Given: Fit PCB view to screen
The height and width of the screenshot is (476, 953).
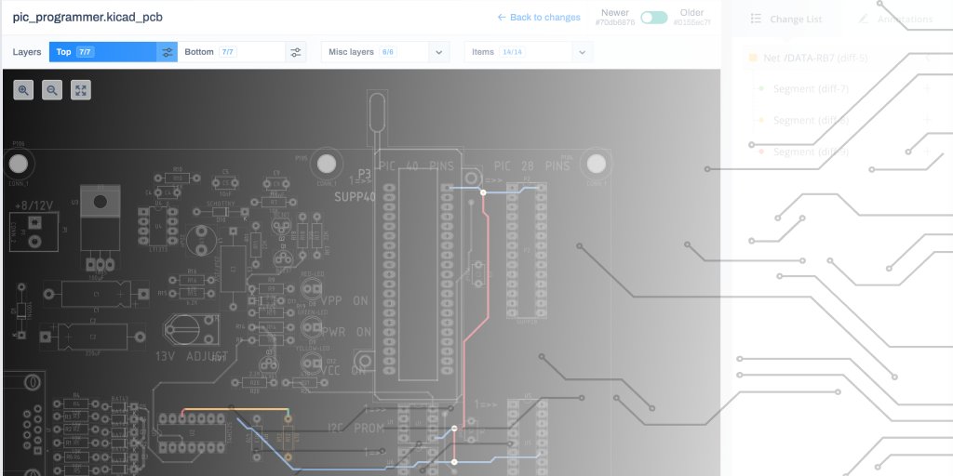Looking at the screenshot, I should point(81,90).
